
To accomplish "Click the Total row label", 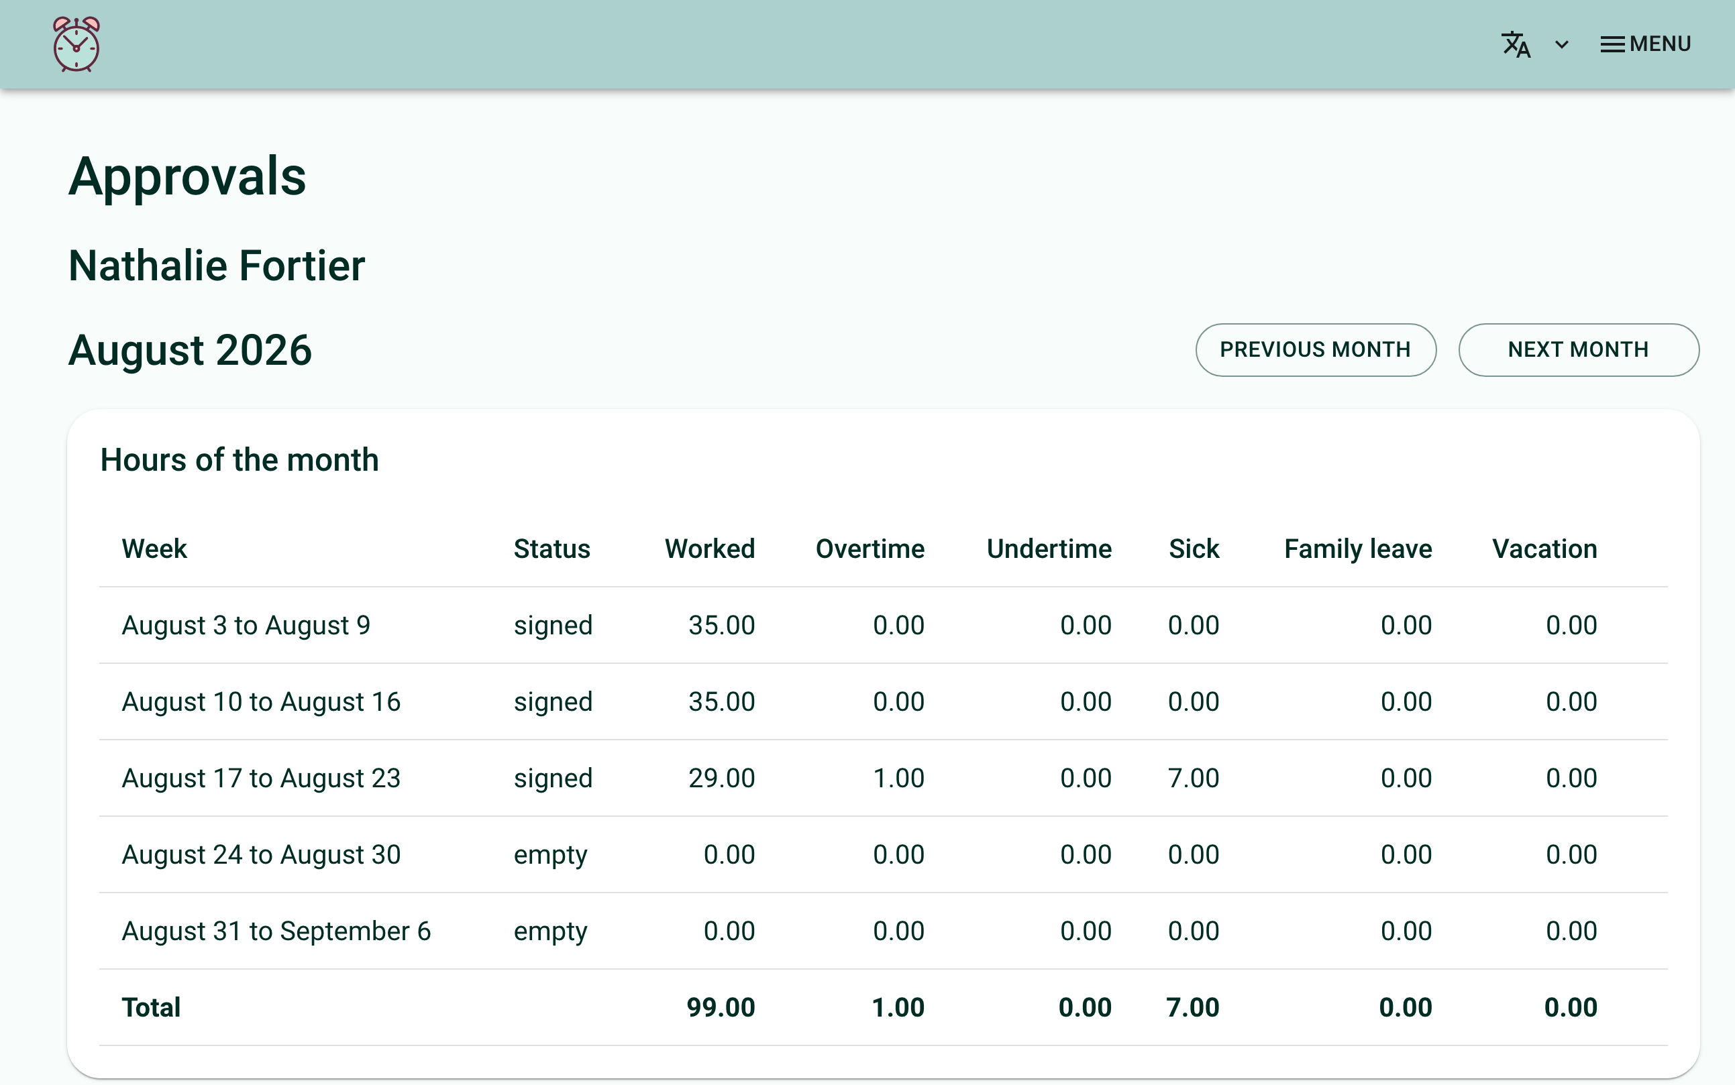I will coord(151,1007).
